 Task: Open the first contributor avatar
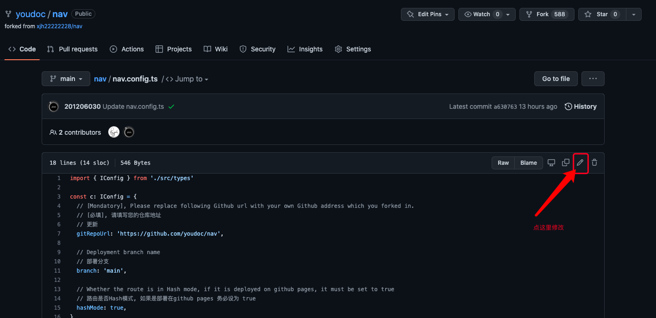[x=114, y=132]
